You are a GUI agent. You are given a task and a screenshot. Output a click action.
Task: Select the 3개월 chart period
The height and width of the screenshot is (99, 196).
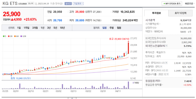(35, 28)
